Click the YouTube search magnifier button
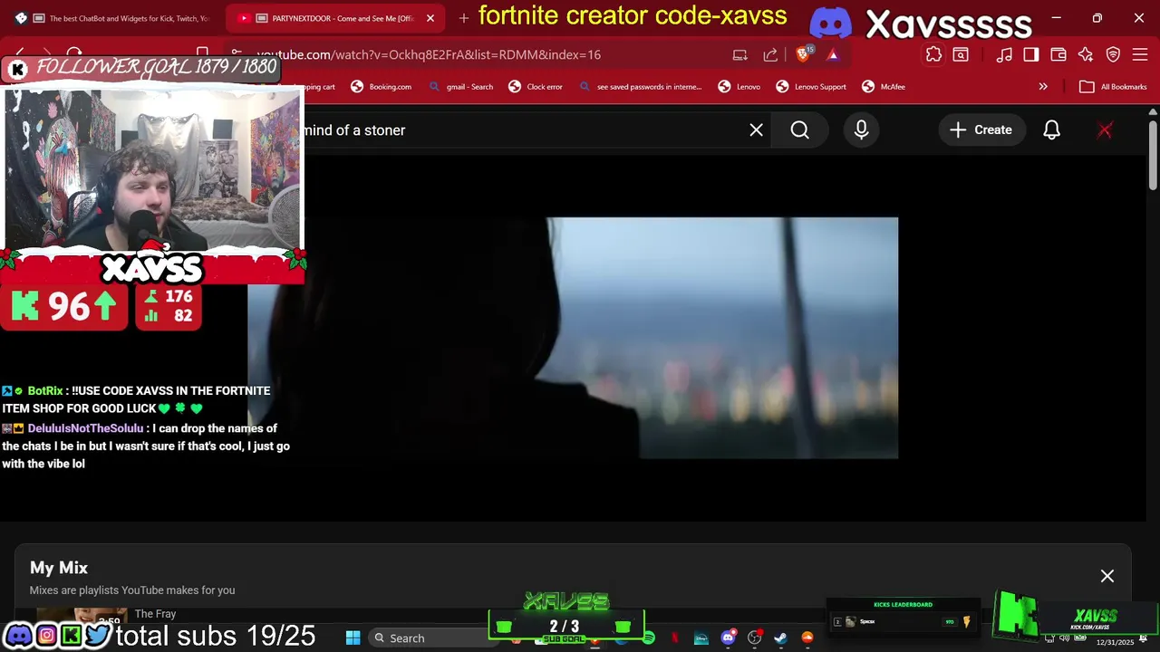Screen dimensions: 1160x652 (x=799, y=129)
